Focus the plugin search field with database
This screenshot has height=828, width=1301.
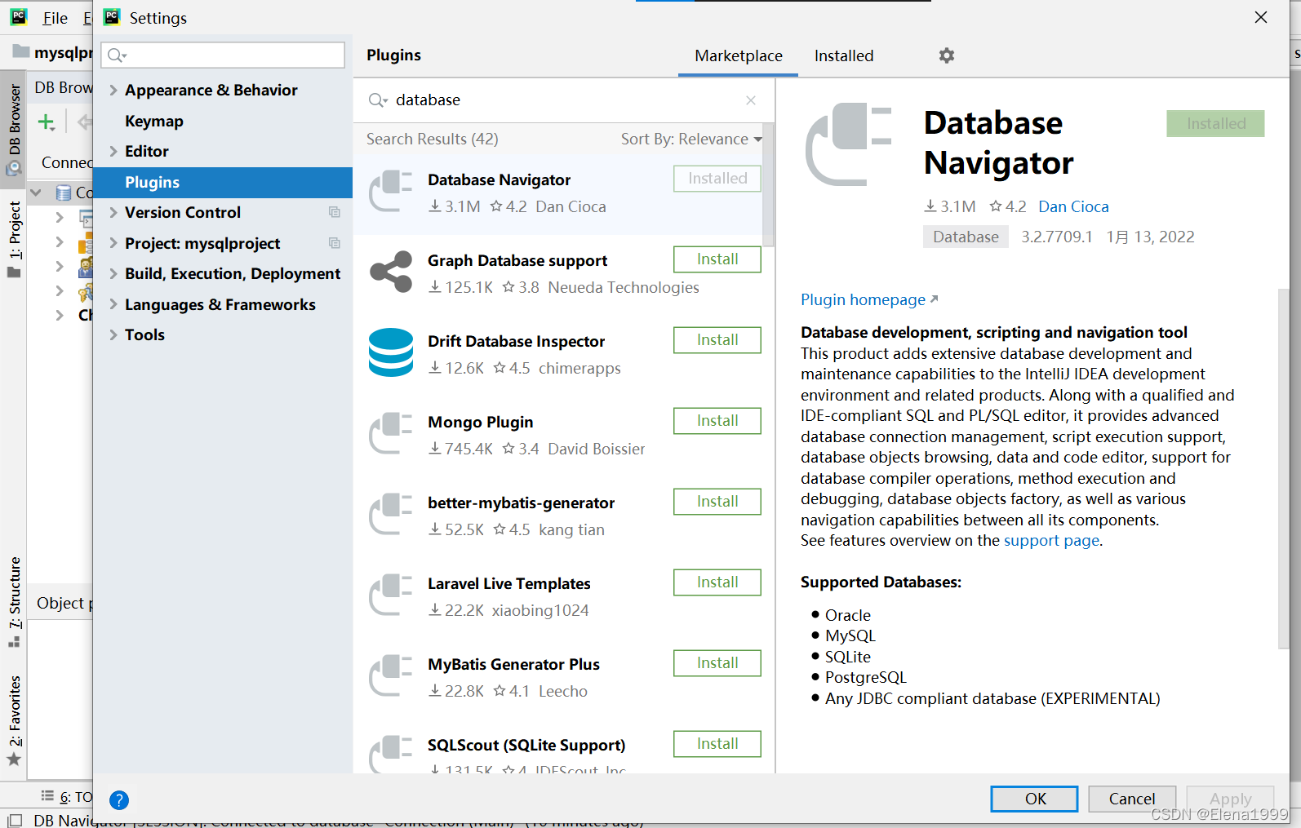563,100
